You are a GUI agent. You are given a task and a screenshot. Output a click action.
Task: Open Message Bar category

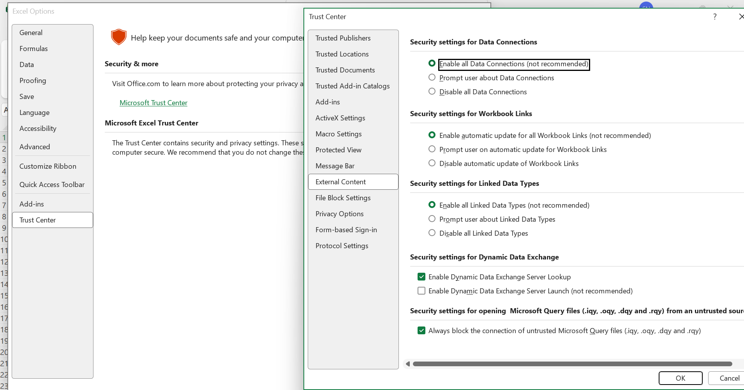353,166
